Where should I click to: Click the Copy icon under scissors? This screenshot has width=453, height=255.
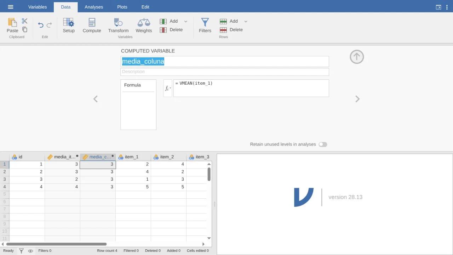(x=25, y=29)
